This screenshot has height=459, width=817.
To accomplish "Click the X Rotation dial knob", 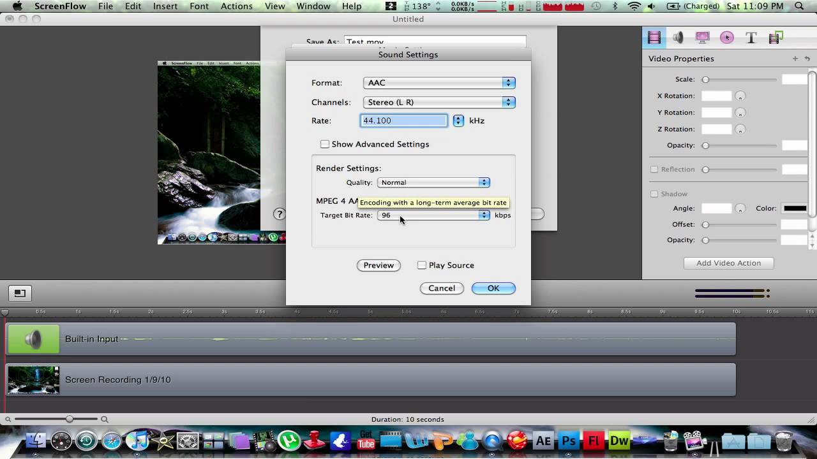I will 740,96.
